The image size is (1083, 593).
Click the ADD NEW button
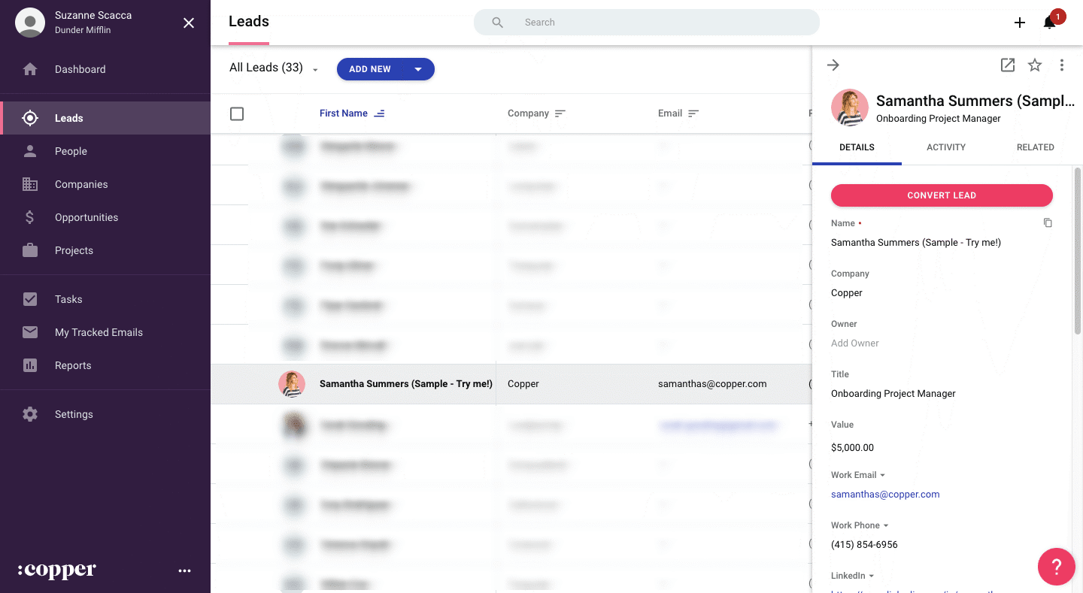[x=370, y=69]
